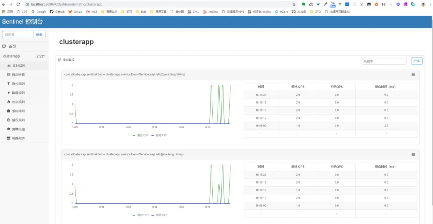Viewport: 433px width, 224px height.
Task: Click the browser forward arrow
Action: tap(10, 4)
